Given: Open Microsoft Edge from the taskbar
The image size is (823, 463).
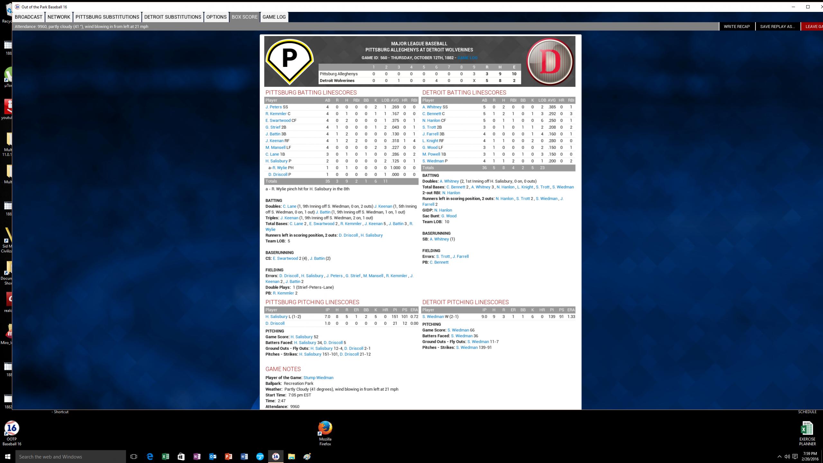Looking at the screenshot, I should [x=150, y=456].
